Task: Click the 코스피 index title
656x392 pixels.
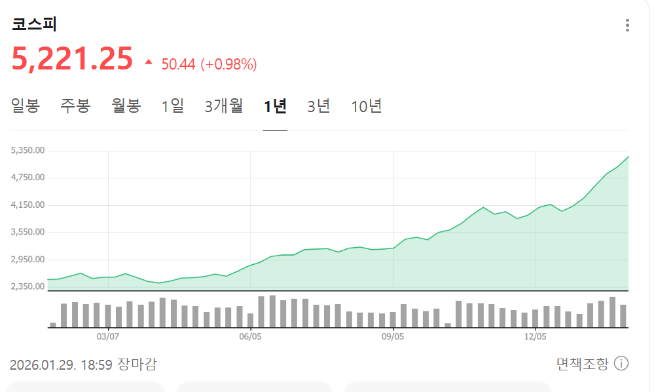Action: pos(35,24)
